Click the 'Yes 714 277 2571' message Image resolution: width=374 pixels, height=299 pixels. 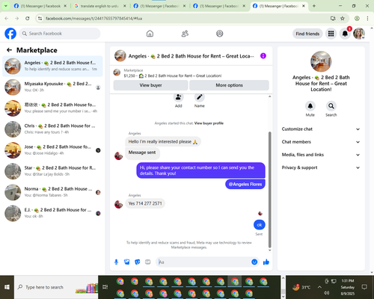coord(145,203)
